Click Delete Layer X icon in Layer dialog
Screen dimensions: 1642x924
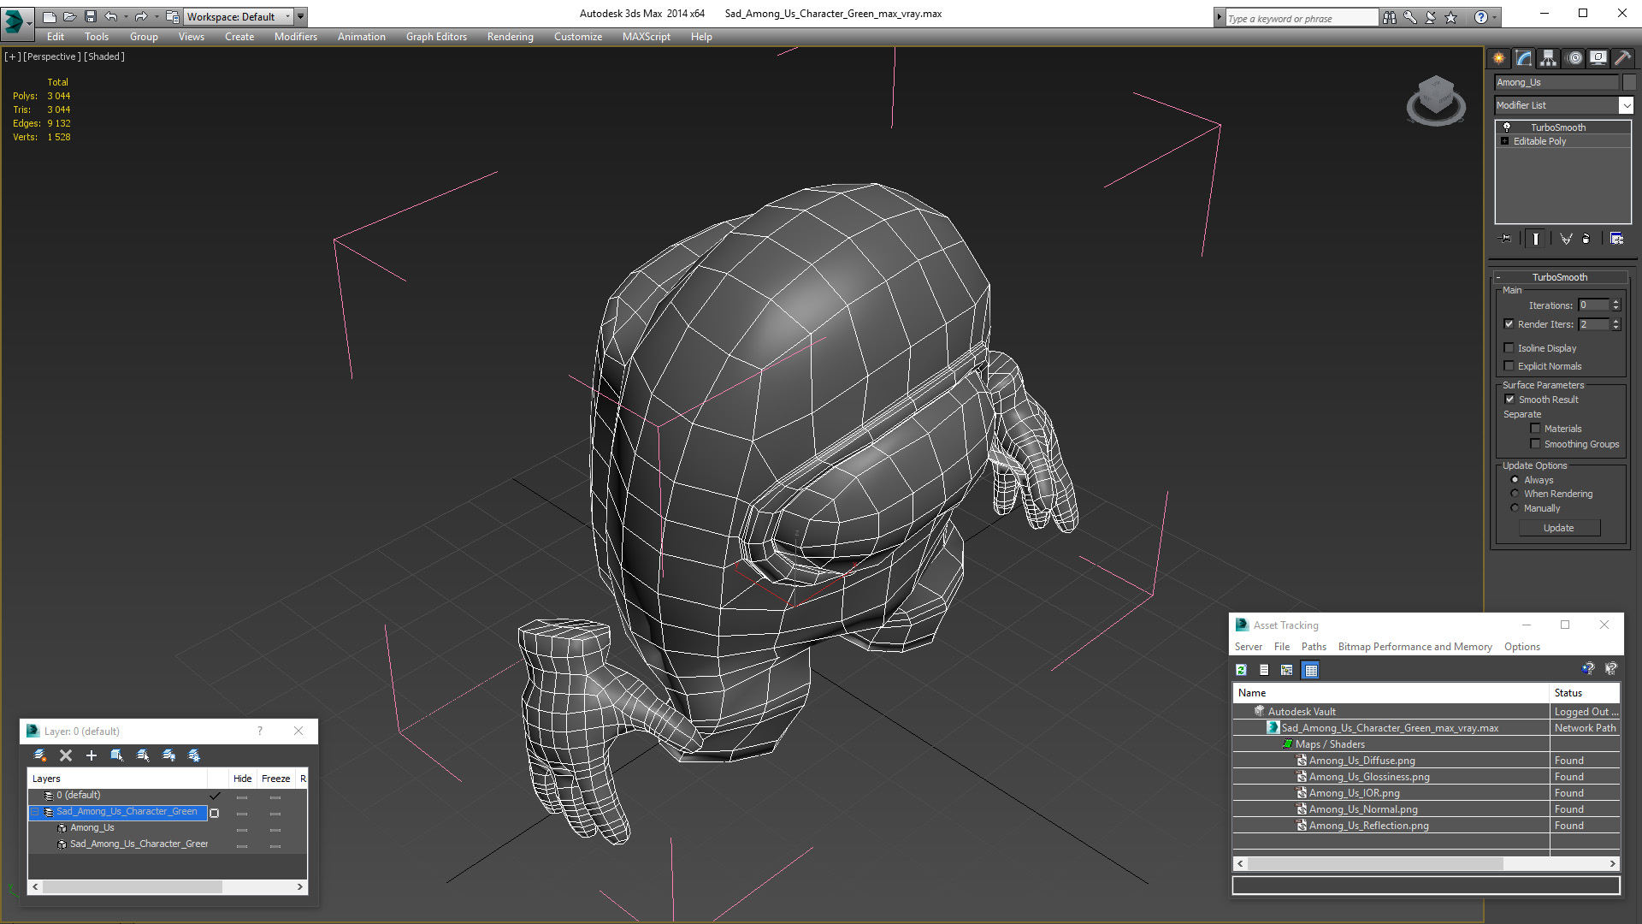pos(66,755)
